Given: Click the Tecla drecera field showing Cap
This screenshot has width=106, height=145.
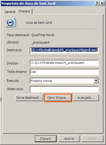Looking at the screenshot, I should (x=64, y=72).
